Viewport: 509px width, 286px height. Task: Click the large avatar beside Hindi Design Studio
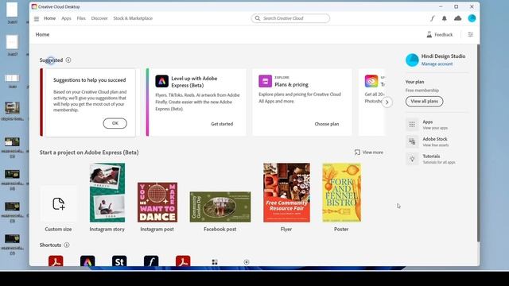(412, 60)
